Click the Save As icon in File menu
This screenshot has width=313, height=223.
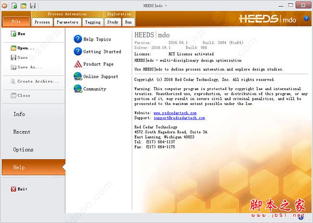click(x=13, y=67)
